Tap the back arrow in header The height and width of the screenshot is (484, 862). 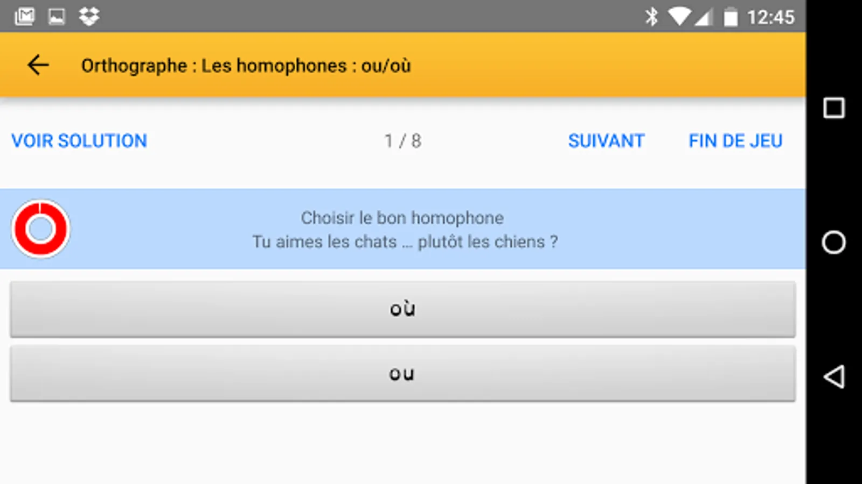[x=38, y=66]
